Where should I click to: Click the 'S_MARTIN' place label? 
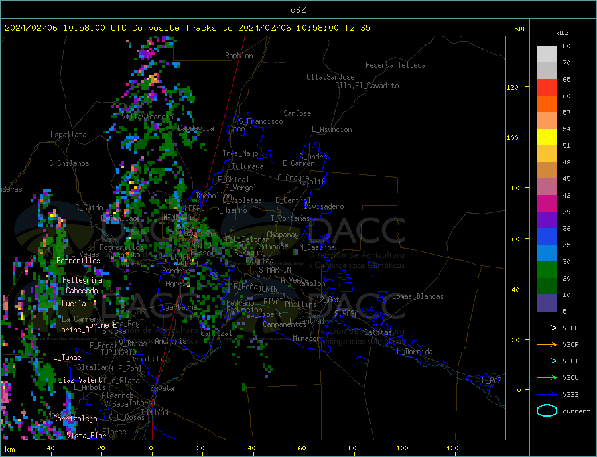point(275,270)
